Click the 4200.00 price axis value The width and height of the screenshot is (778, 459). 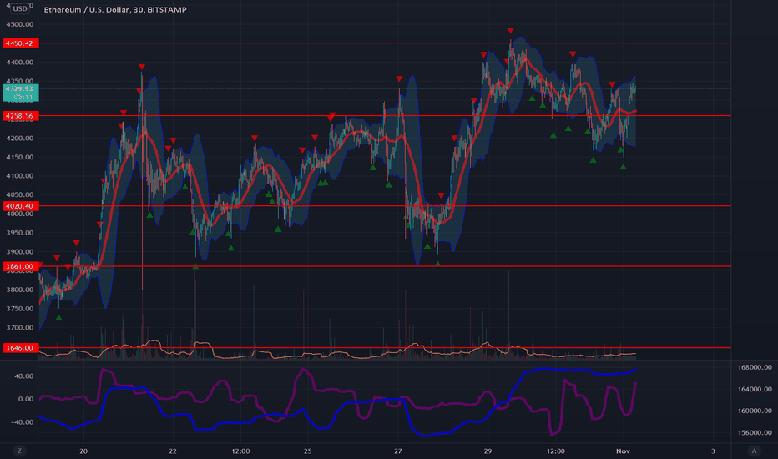(20, 138)
